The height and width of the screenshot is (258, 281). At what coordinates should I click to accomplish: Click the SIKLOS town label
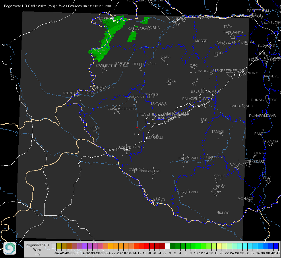(223, 213)
